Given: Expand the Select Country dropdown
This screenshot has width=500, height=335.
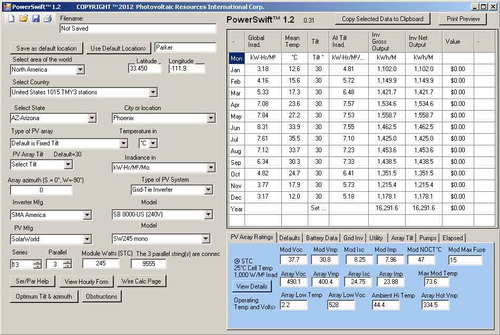Looking at the screenshot, I should coord(153,92).
